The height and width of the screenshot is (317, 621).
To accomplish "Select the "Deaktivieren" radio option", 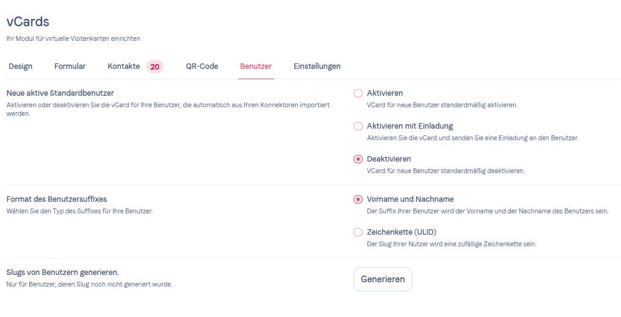I will click(x=358, y=159).
